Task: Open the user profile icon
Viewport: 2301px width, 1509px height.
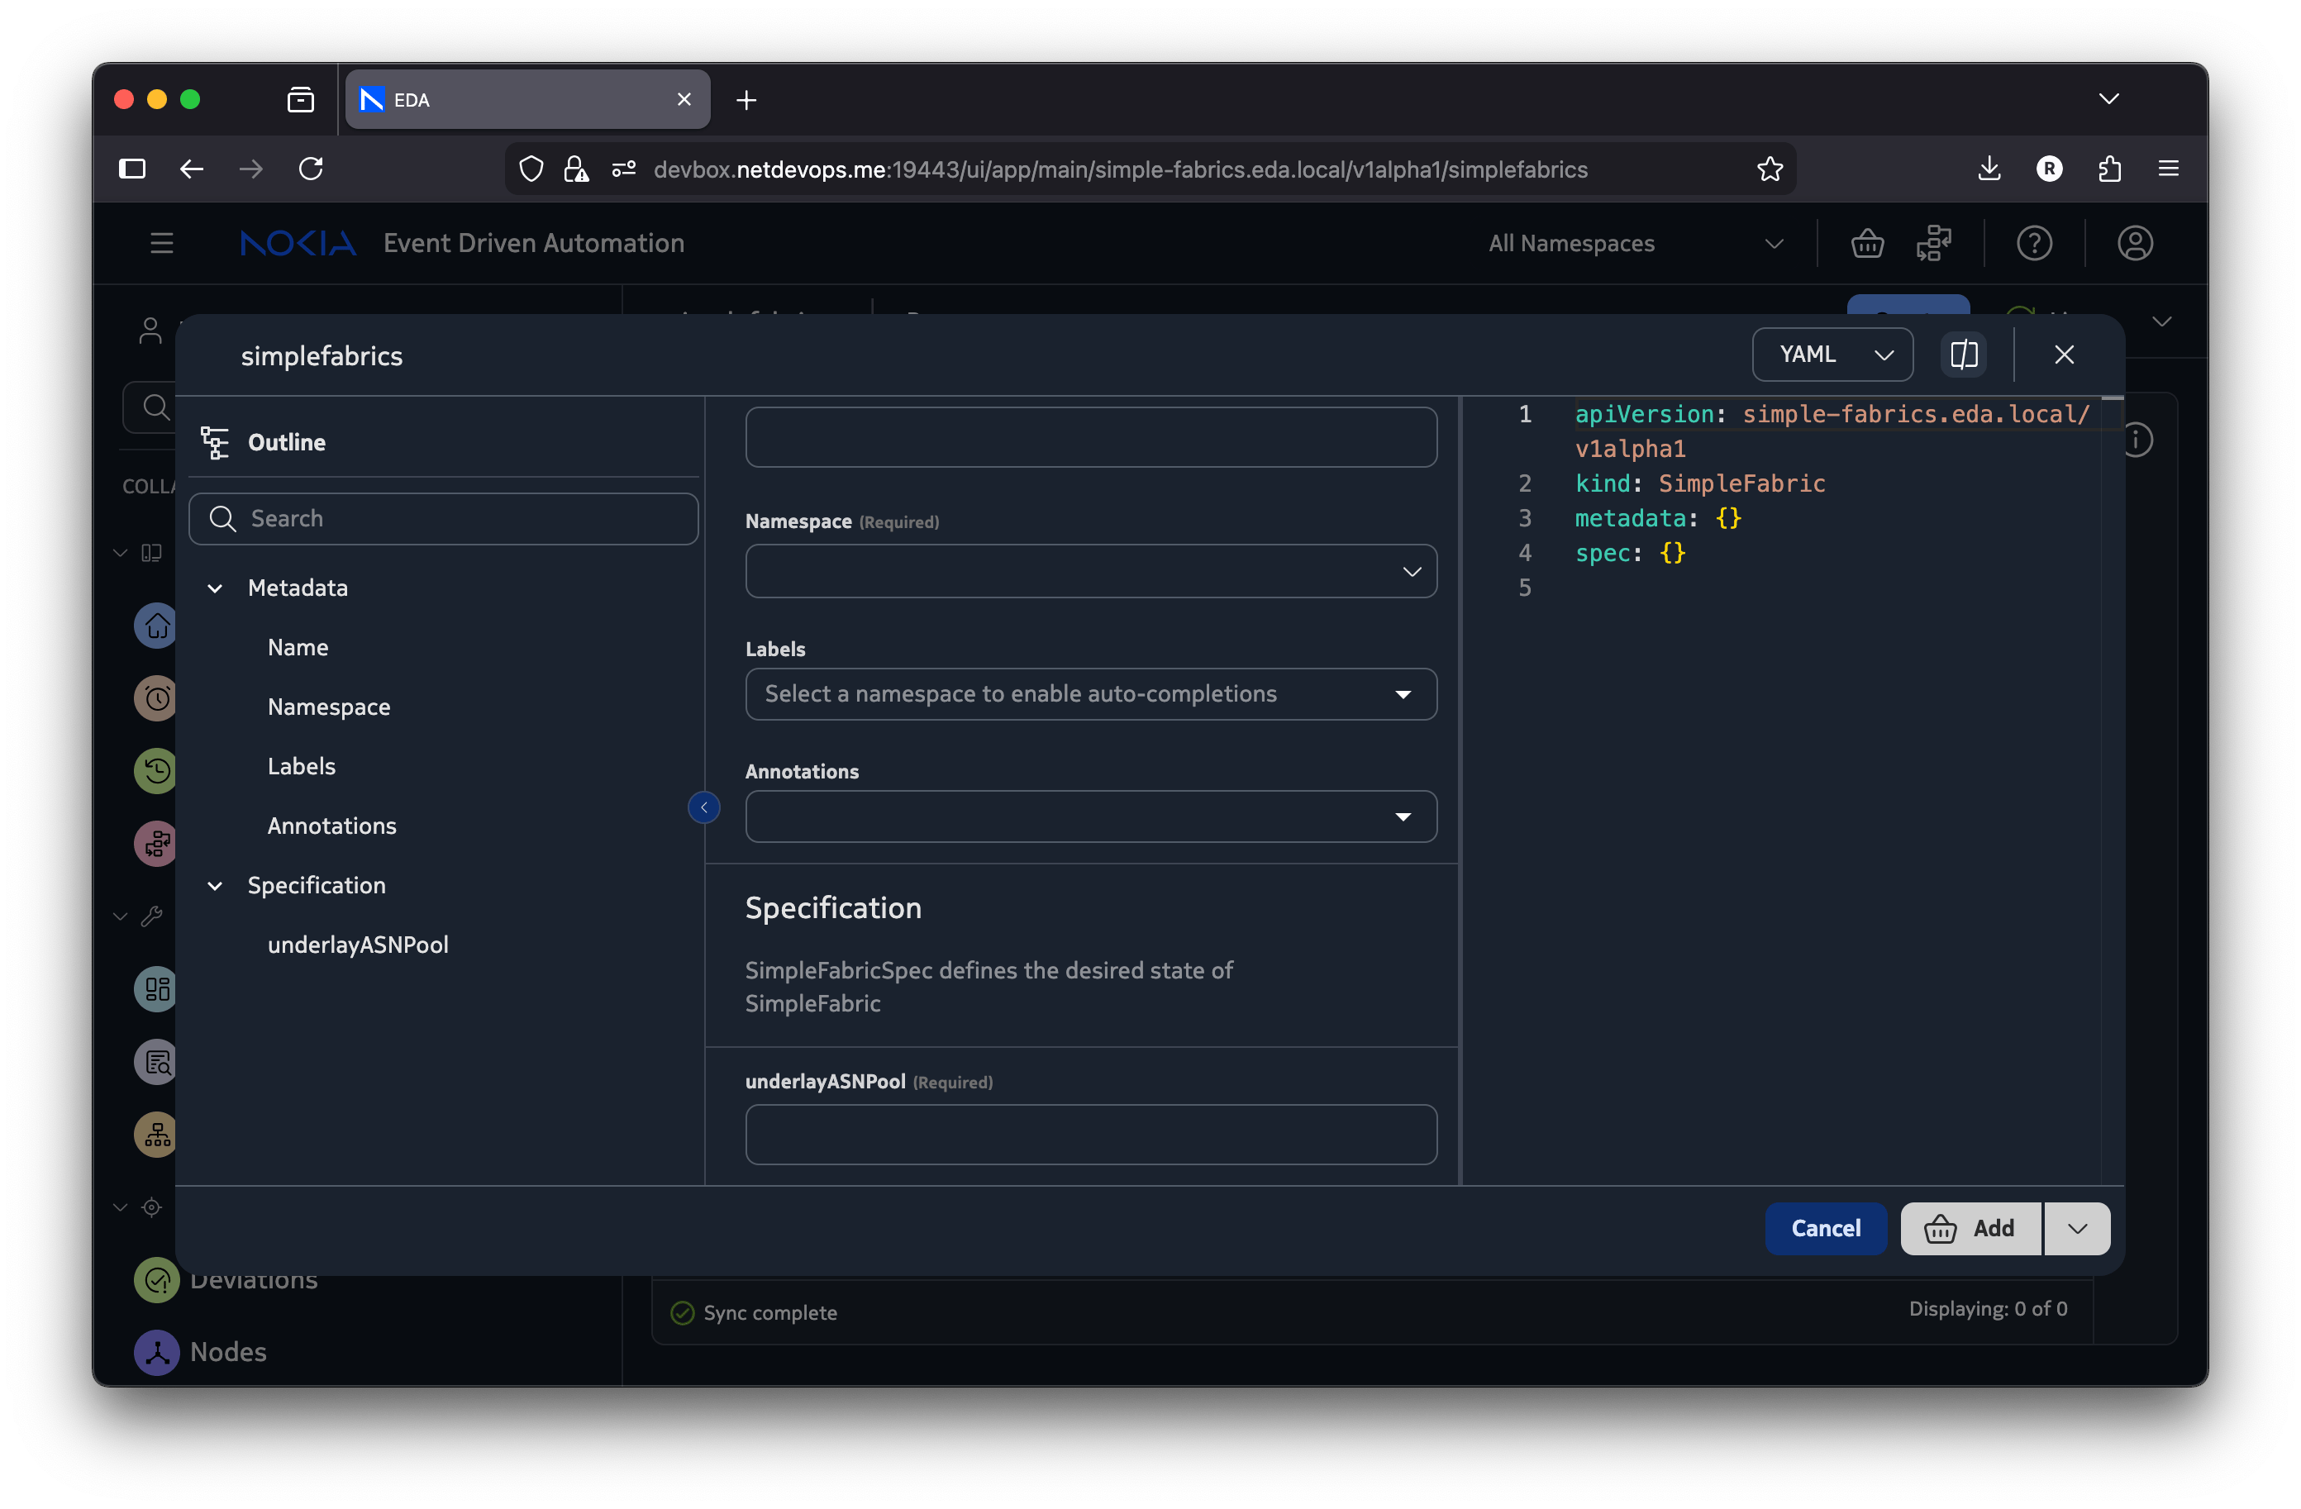Action: (x=2135, y=244)
